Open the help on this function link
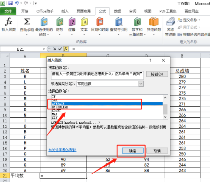This screenshot has width=210, height=182. coord(63,150)
